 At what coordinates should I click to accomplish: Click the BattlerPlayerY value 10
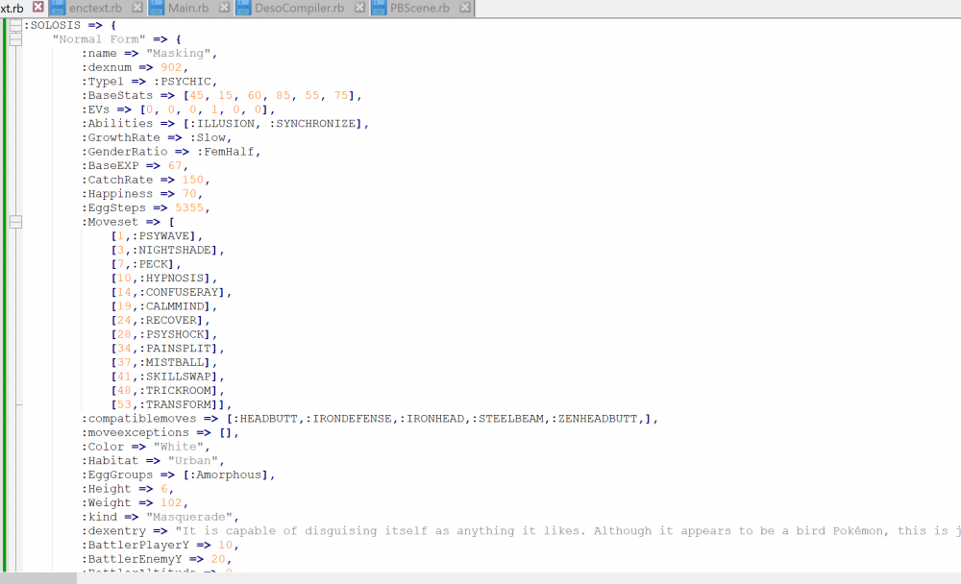(x=225, y=546)
